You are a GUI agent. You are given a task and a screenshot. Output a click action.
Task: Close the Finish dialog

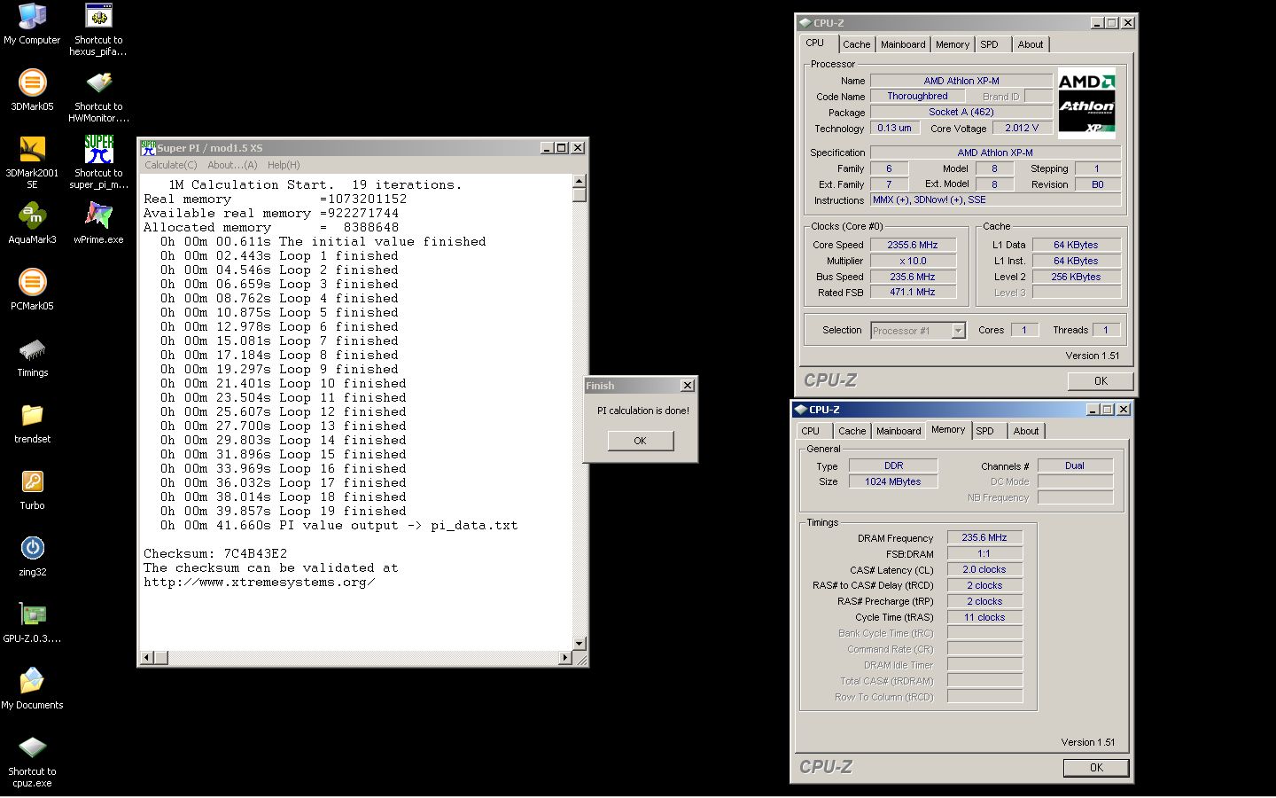687,386
